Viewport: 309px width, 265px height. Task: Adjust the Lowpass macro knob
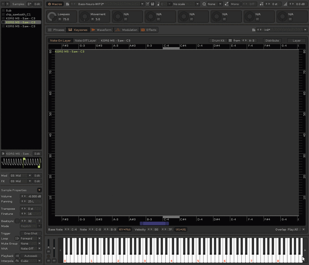coord(52,17)
